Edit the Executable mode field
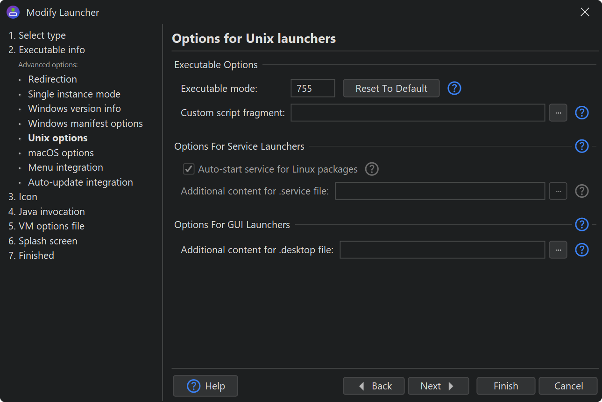The height and width of the screenshot is (402, 602). coord(312,88)
